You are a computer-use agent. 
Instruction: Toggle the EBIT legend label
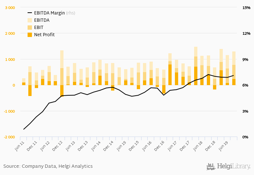39,28
